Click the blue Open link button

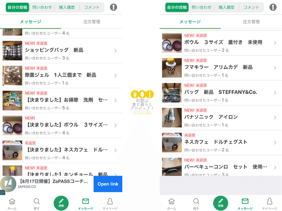pos(108,184)
